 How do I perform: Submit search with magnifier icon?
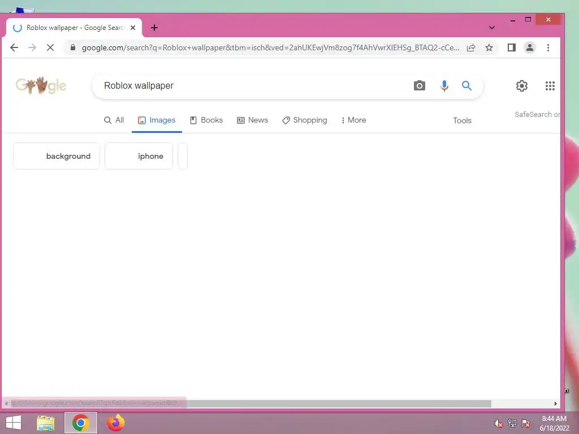coord(466,86)
